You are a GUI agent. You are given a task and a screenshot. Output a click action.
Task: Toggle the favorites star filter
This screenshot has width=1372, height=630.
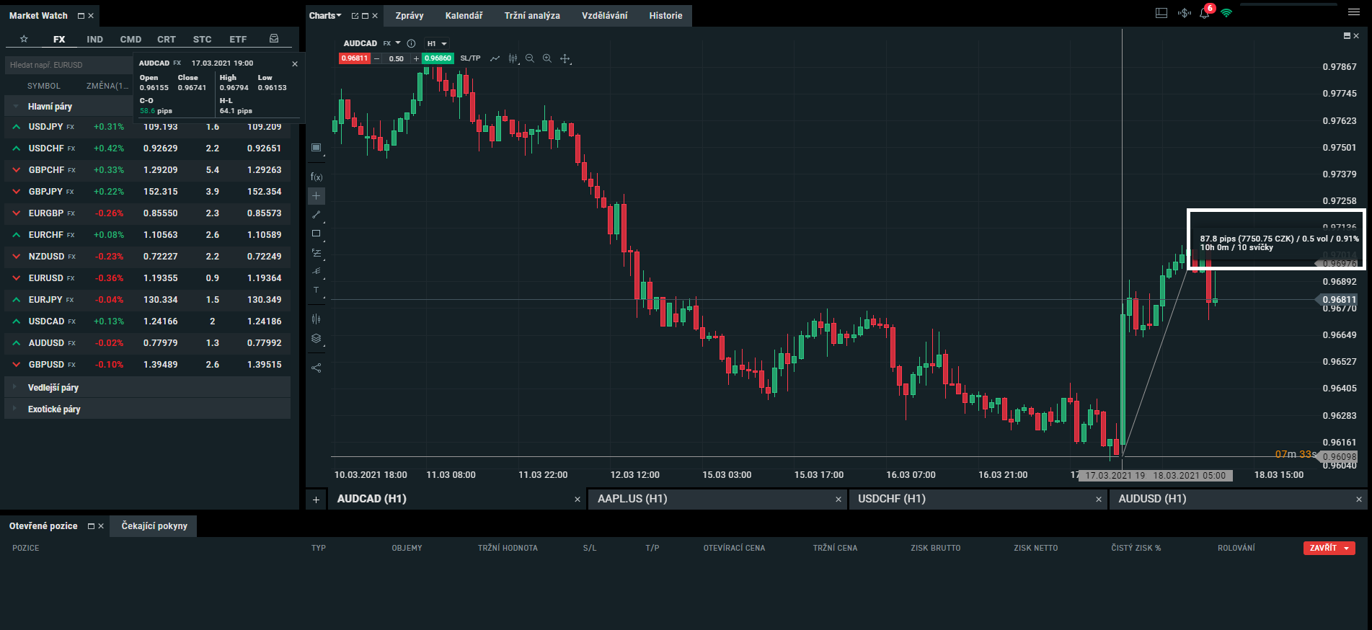point(24,39)
